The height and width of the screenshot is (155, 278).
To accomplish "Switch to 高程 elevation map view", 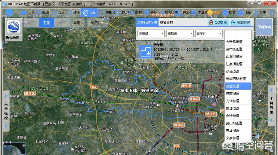I will [76, 23].
